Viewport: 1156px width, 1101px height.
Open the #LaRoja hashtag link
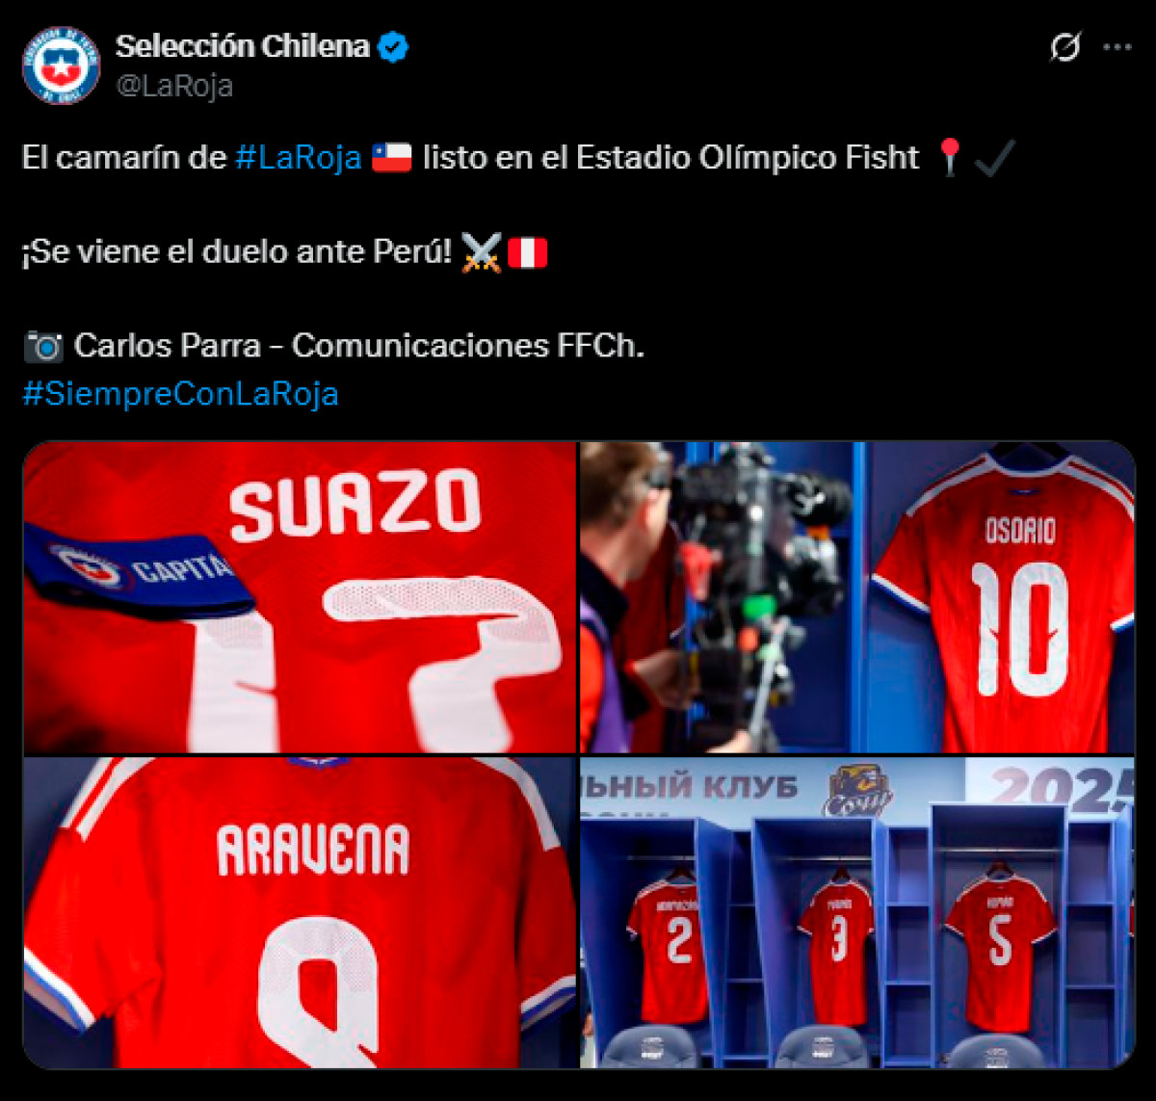(299, 157)
